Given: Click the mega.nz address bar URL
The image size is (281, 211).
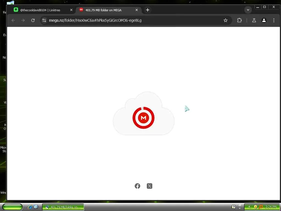Looking at the screenshot, I should (95, 20).
